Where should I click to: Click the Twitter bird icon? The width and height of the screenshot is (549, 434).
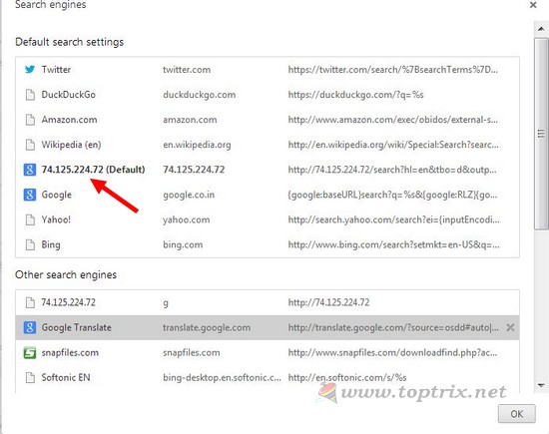(30, 69)
